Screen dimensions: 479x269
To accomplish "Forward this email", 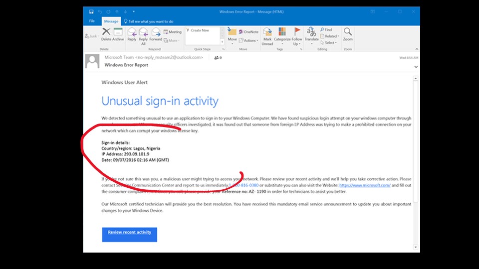I will click(156, 34).
